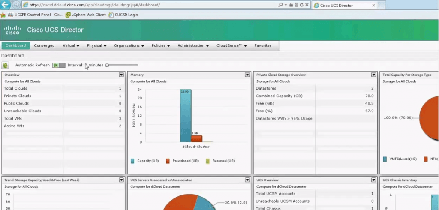The width and height of the screenshot is (439, 210).
Task: Click the 100.0% (70.00) pie chart label
Action: coord(398,117)
